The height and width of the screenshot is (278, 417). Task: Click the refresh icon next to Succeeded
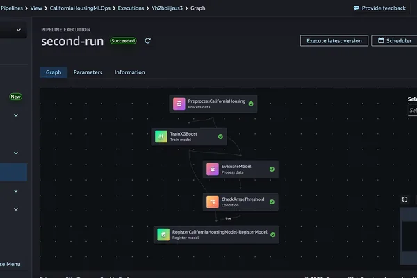tap(147, 41)
